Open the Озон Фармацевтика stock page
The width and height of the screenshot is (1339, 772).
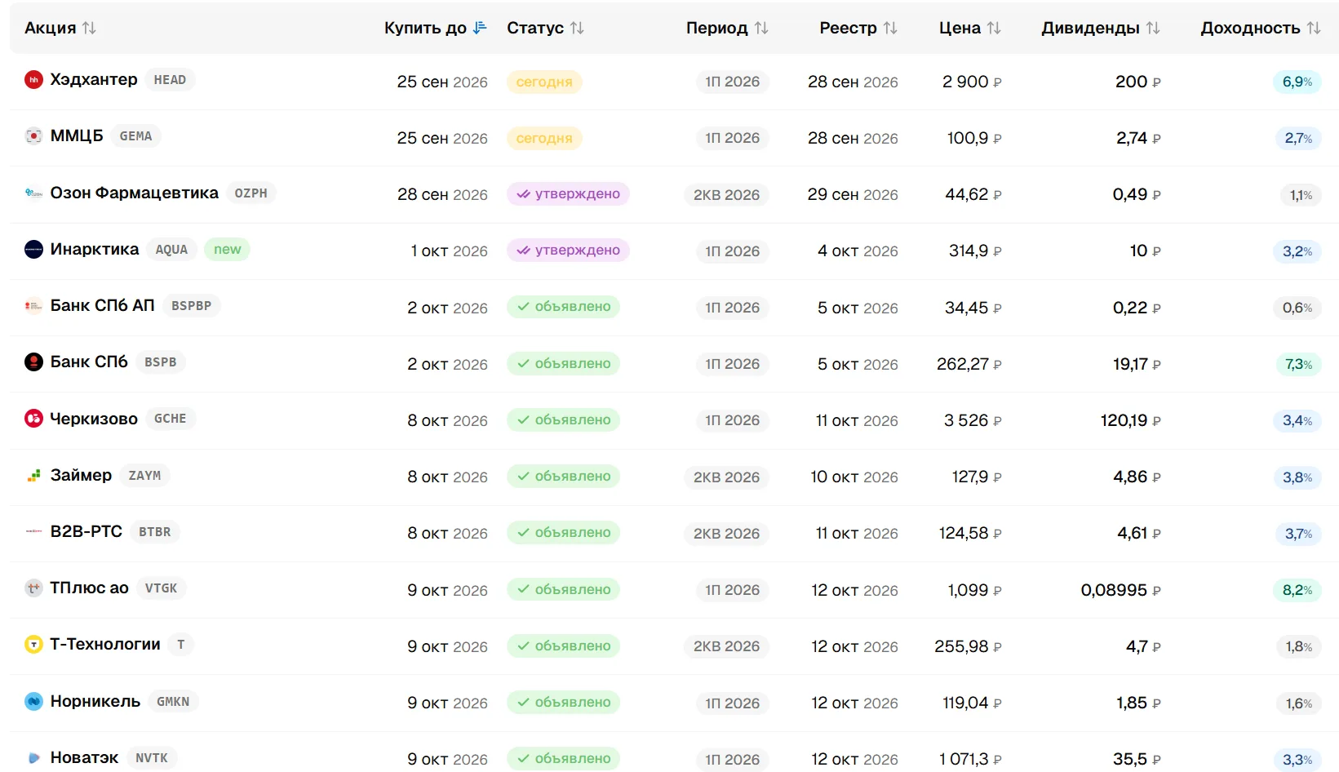click(135, 193)
